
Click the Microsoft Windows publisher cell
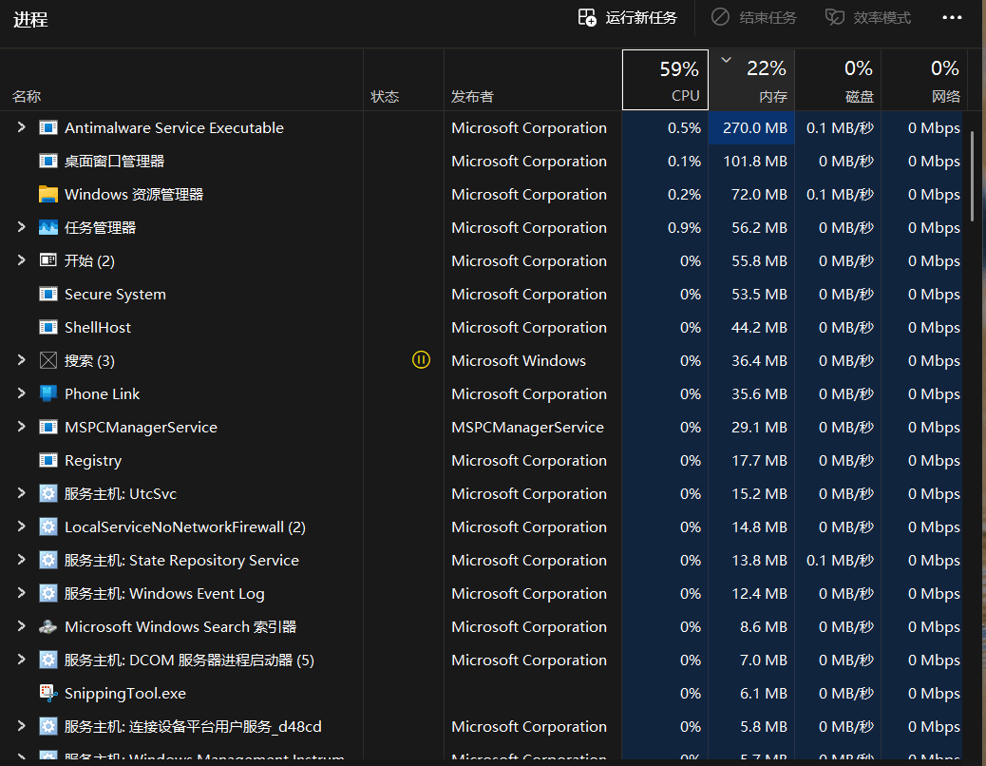click(519, 361)
